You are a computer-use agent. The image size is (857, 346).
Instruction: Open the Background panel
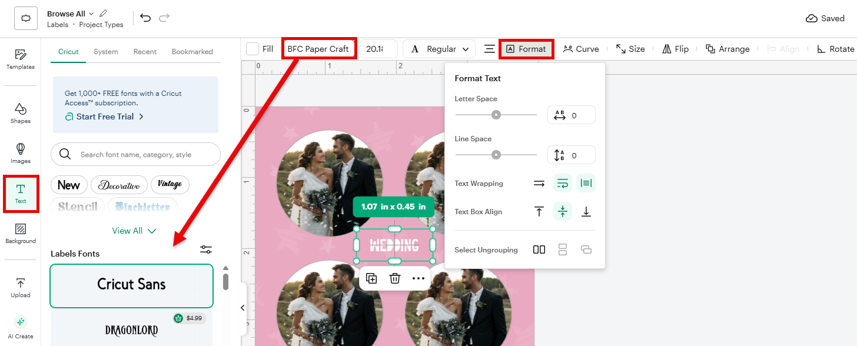[21, 234]
